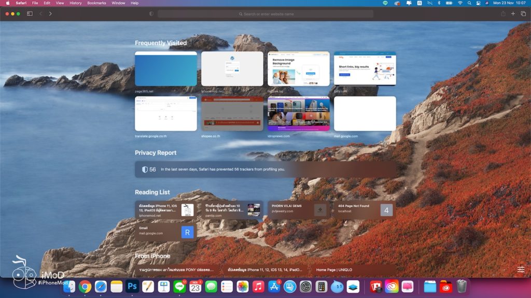Open the Bookmarks menu
The height and width of the screenshot is (298, 531).
(x=96, y=3)
